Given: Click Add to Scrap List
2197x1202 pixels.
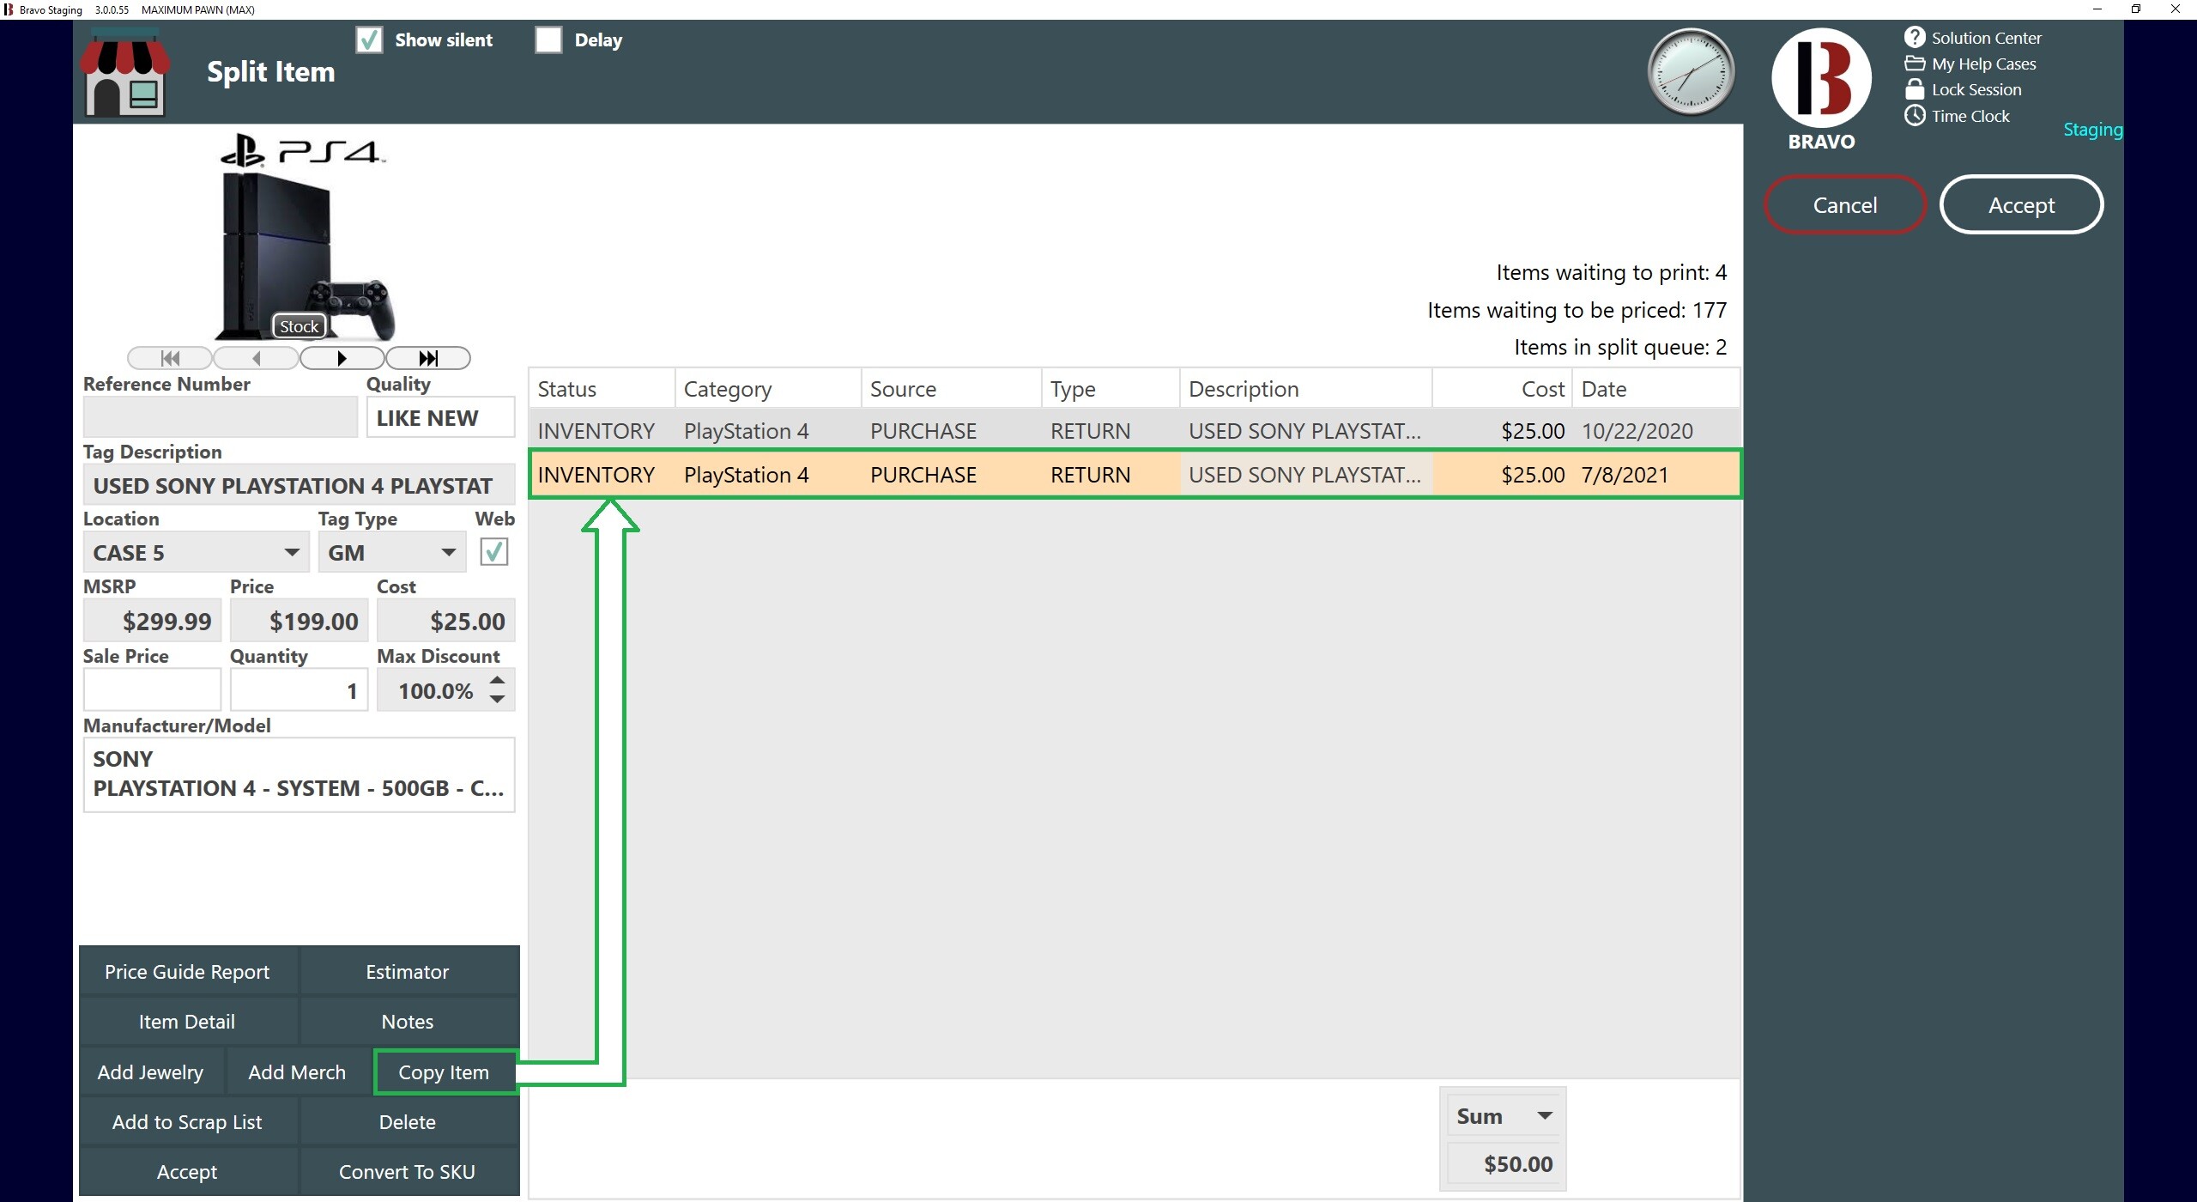Looking at the screenshot, I should [187, 1121].
